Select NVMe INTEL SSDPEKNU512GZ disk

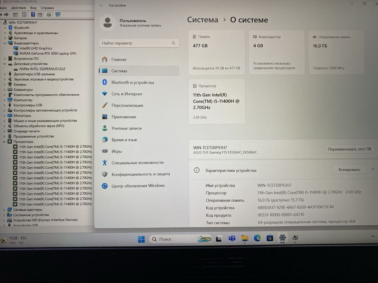point(42,69)
